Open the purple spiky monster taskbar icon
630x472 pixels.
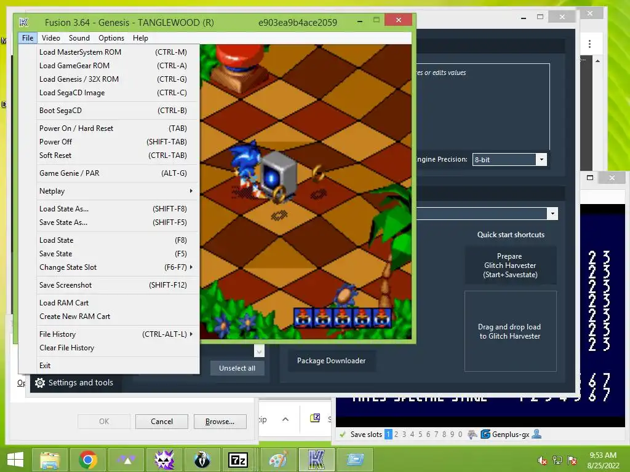click(164, 460)
